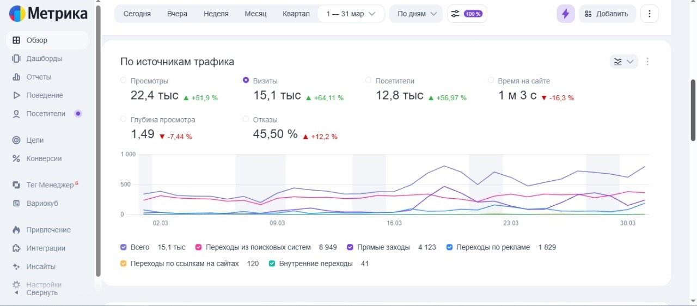Click the Вариокуб icon

pyautogui.click(x=16, y=204)
